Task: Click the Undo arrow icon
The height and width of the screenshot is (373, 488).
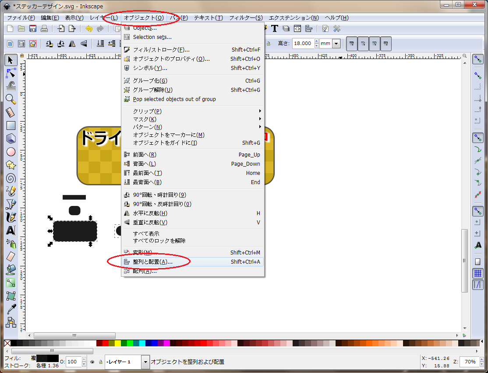Action: coord(89,29)
